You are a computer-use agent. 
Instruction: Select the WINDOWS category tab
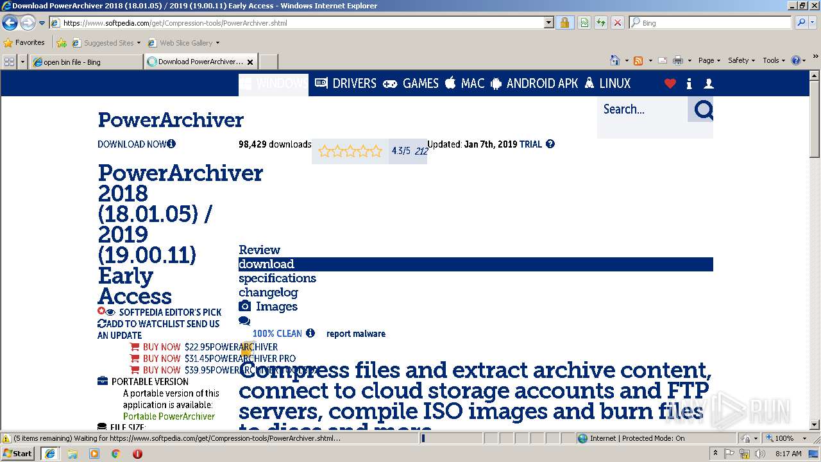click(x=273, y=84)
